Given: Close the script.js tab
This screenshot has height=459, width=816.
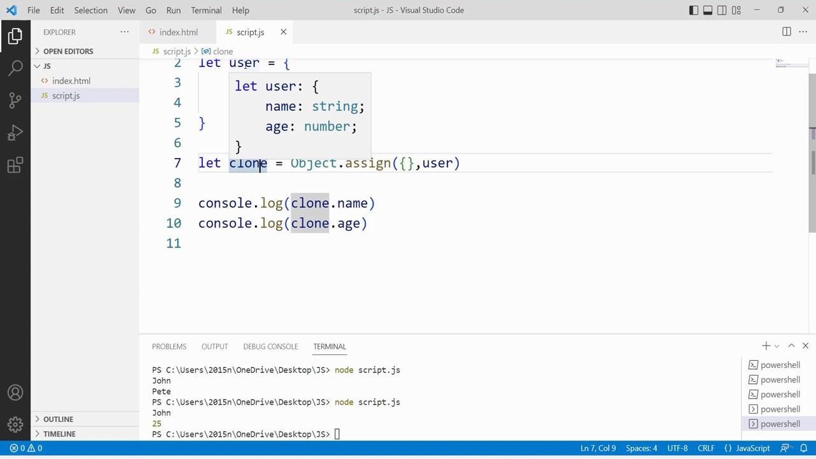Looking at the screenshot, I should click(283, 32).
